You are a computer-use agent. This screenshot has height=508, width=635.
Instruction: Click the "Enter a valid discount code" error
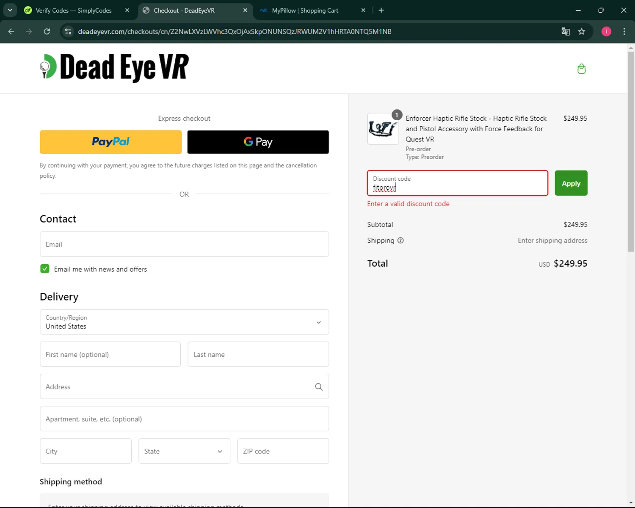408,204
